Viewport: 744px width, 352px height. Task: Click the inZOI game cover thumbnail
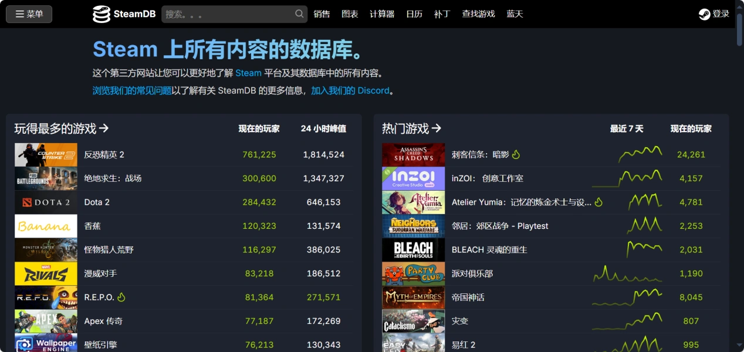(x=414, y=178)
